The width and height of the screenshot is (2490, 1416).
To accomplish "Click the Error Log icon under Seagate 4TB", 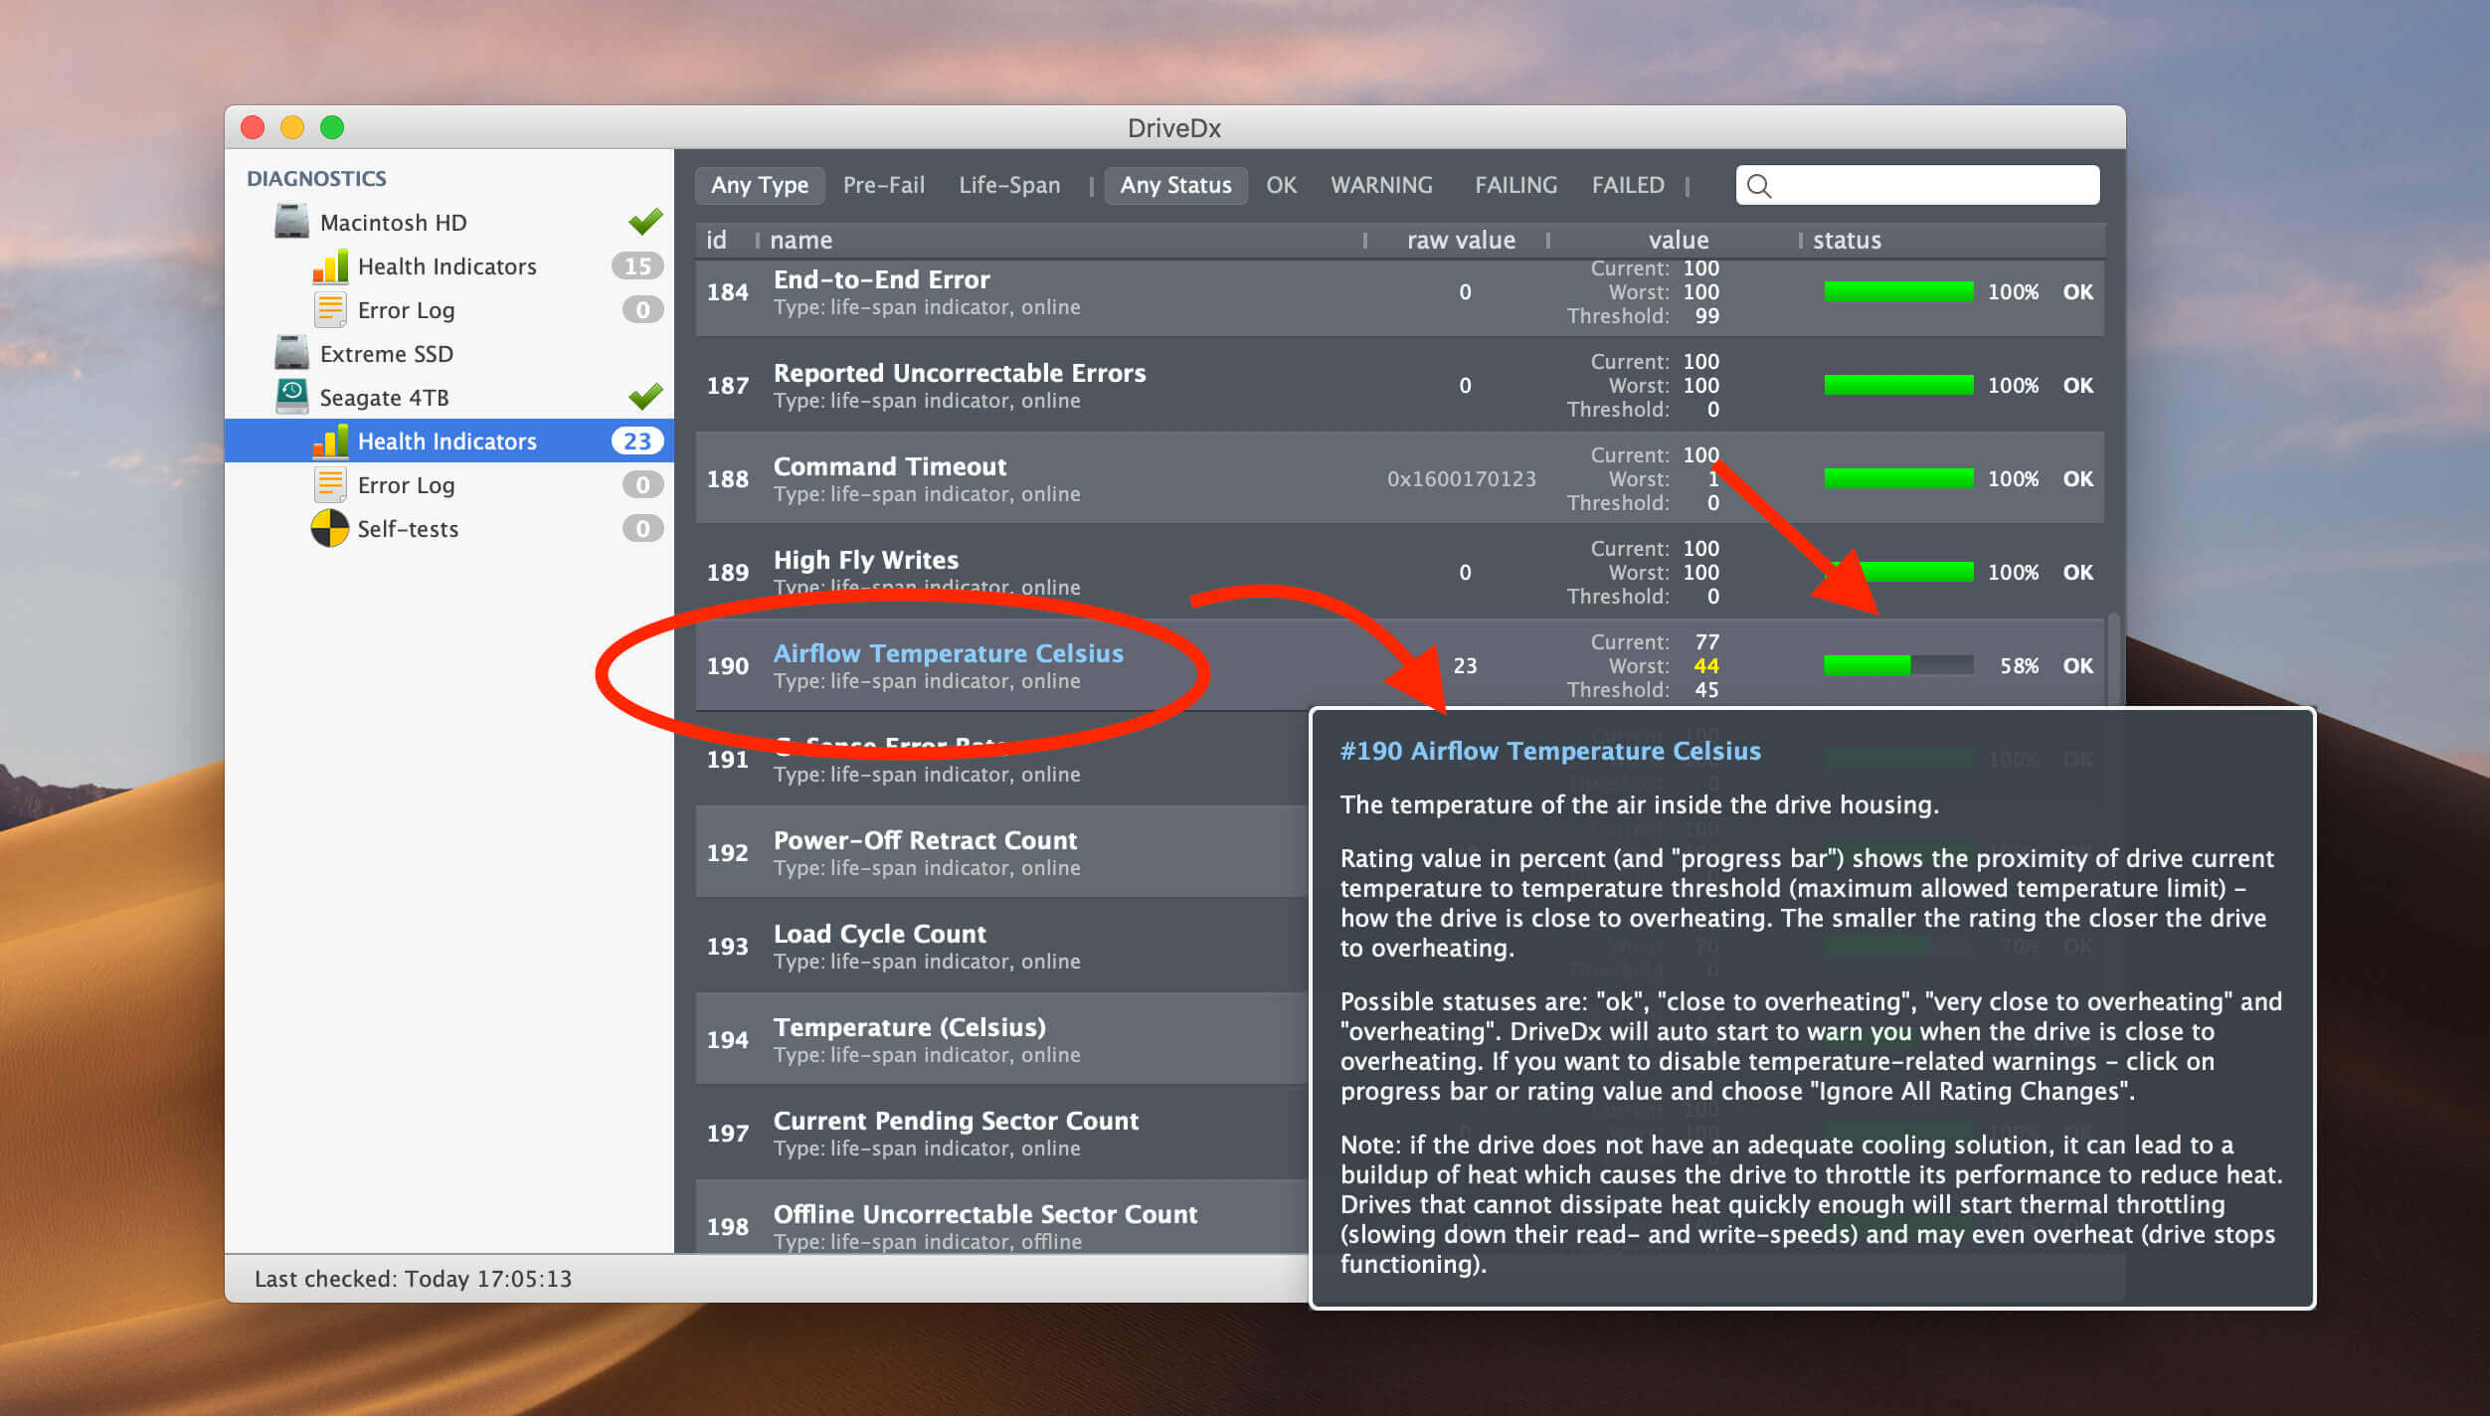I will [x=330, y=485].
